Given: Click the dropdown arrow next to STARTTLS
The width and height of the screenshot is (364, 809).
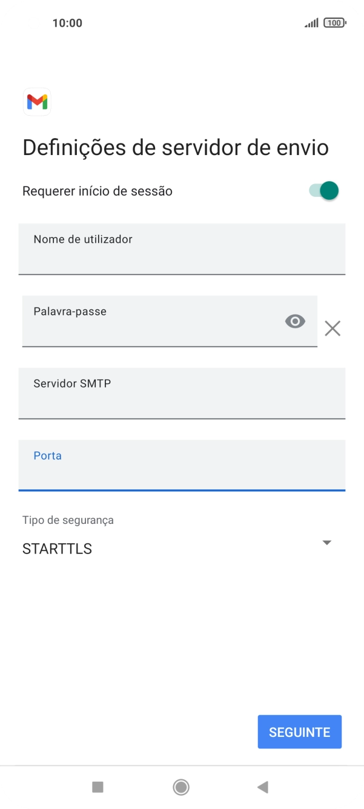Looking at the screenshot, I should 326,543.
